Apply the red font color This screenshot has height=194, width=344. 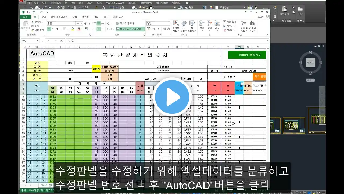point(79,29)
